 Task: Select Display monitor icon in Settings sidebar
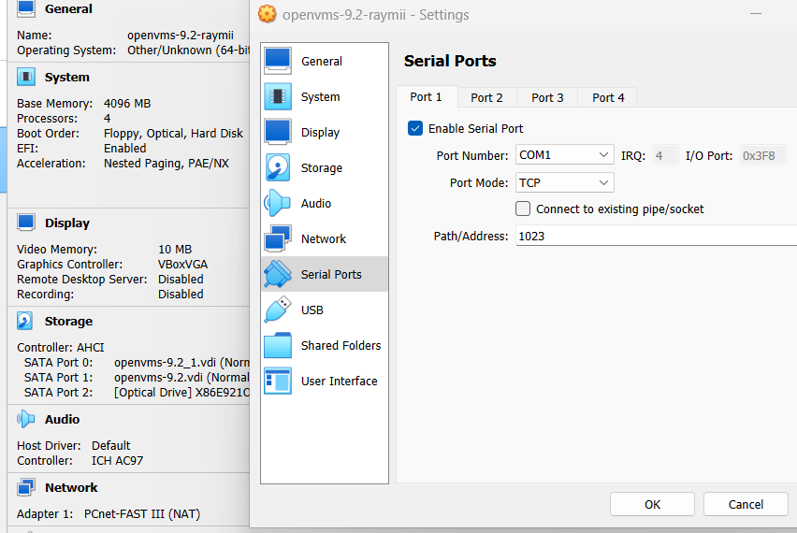pyautogui.click(x=278, y=132)
